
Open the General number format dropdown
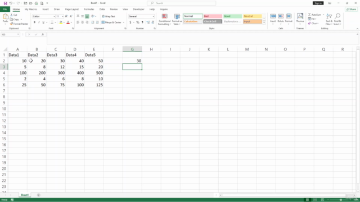click(154, 16)
